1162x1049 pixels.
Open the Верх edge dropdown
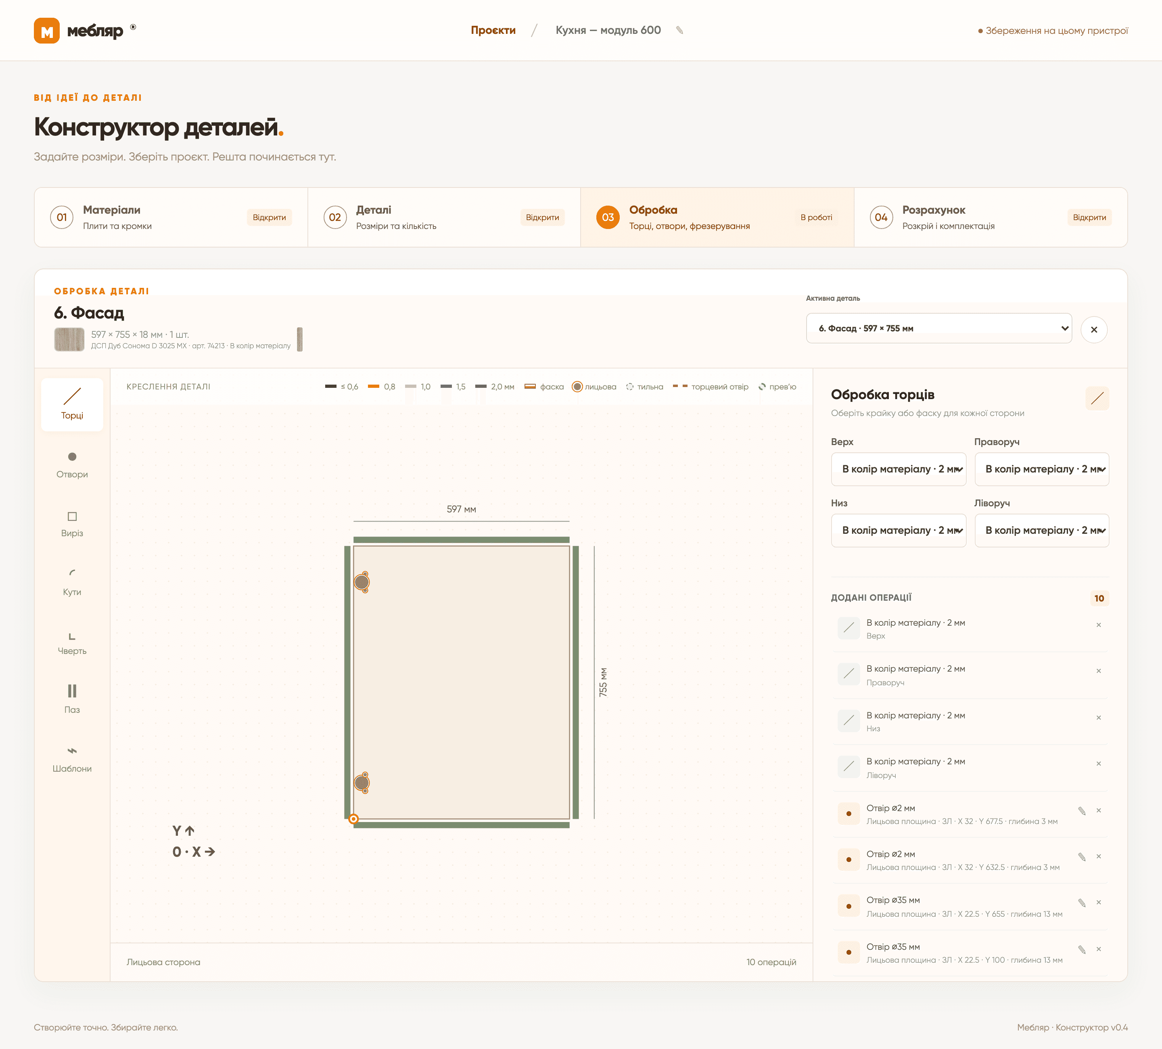(899, 469)
